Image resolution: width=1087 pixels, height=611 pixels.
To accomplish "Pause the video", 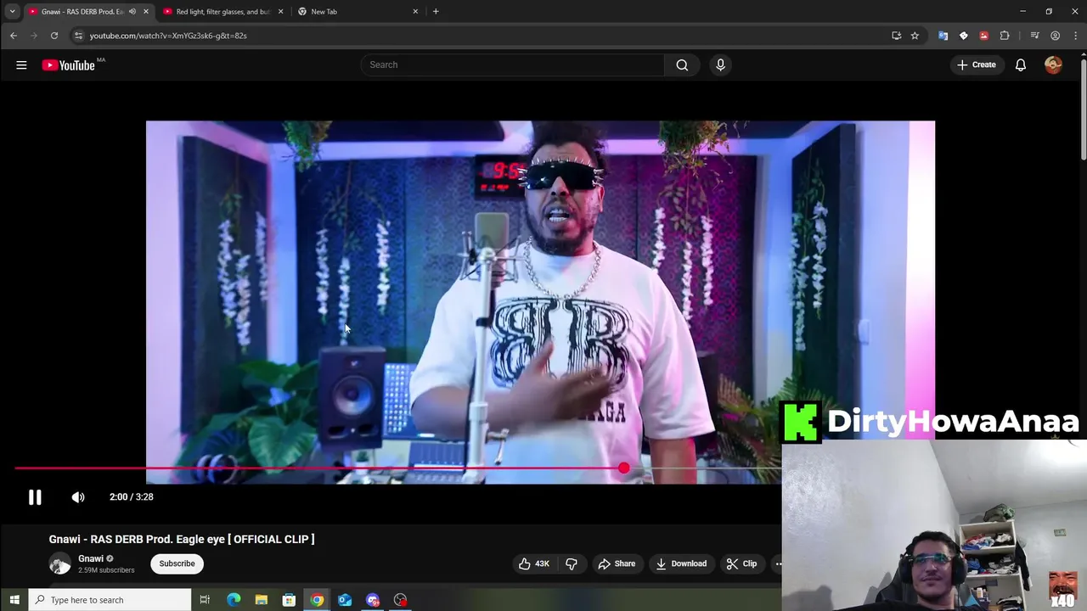I will click(35, 497).
